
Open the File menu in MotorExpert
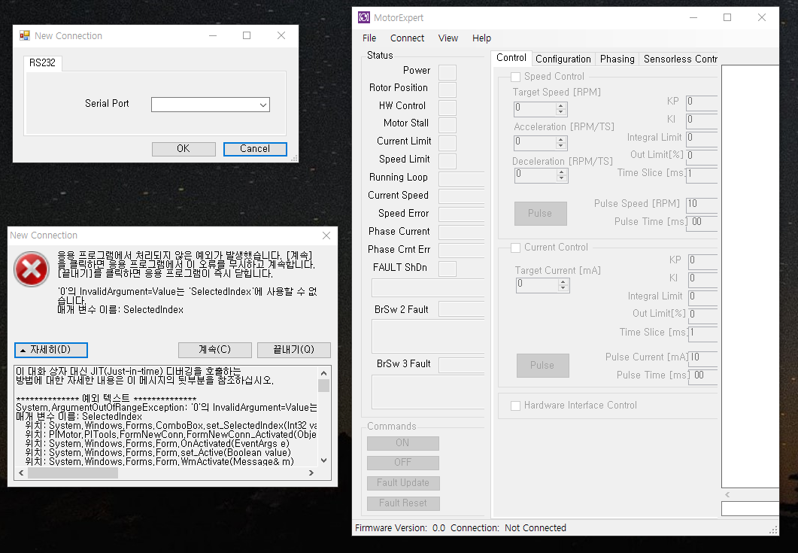369,38
